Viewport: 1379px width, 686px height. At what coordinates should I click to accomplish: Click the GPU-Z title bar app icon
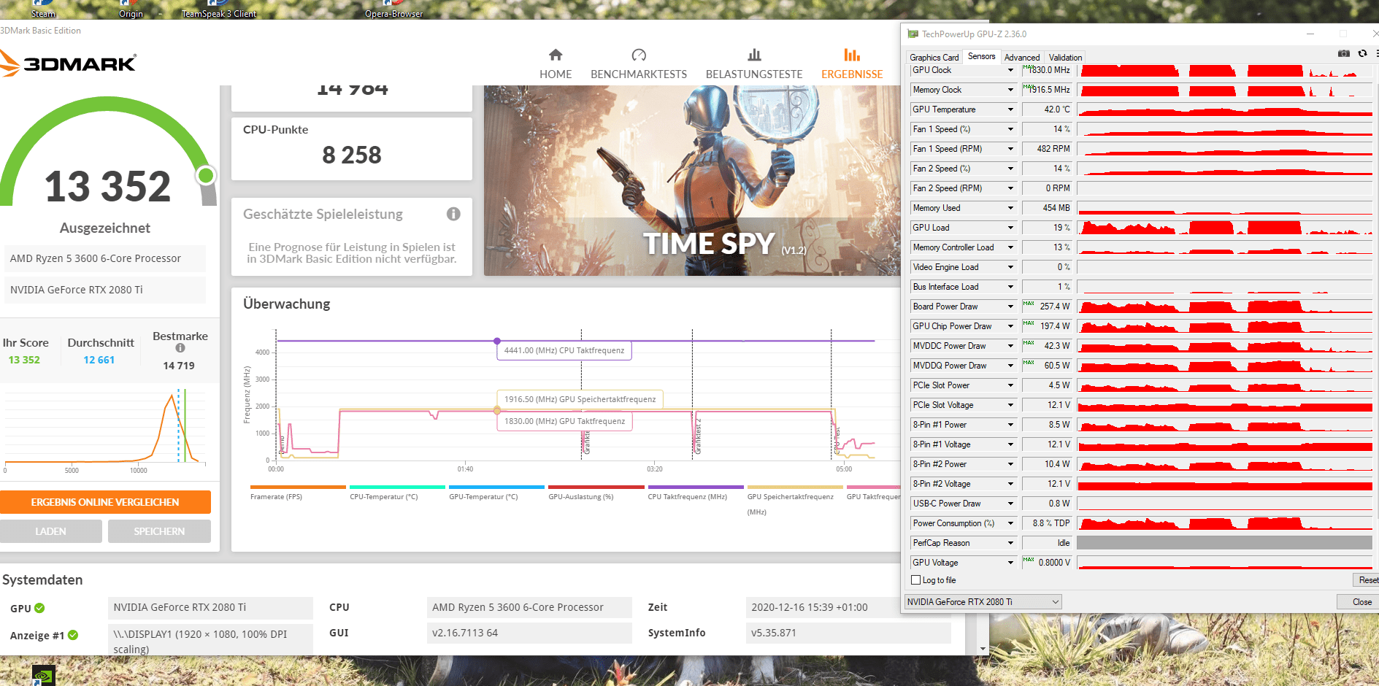point(913,34)
